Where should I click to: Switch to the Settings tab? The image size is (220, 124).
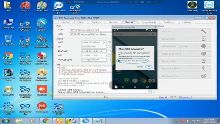click(169, 22)
